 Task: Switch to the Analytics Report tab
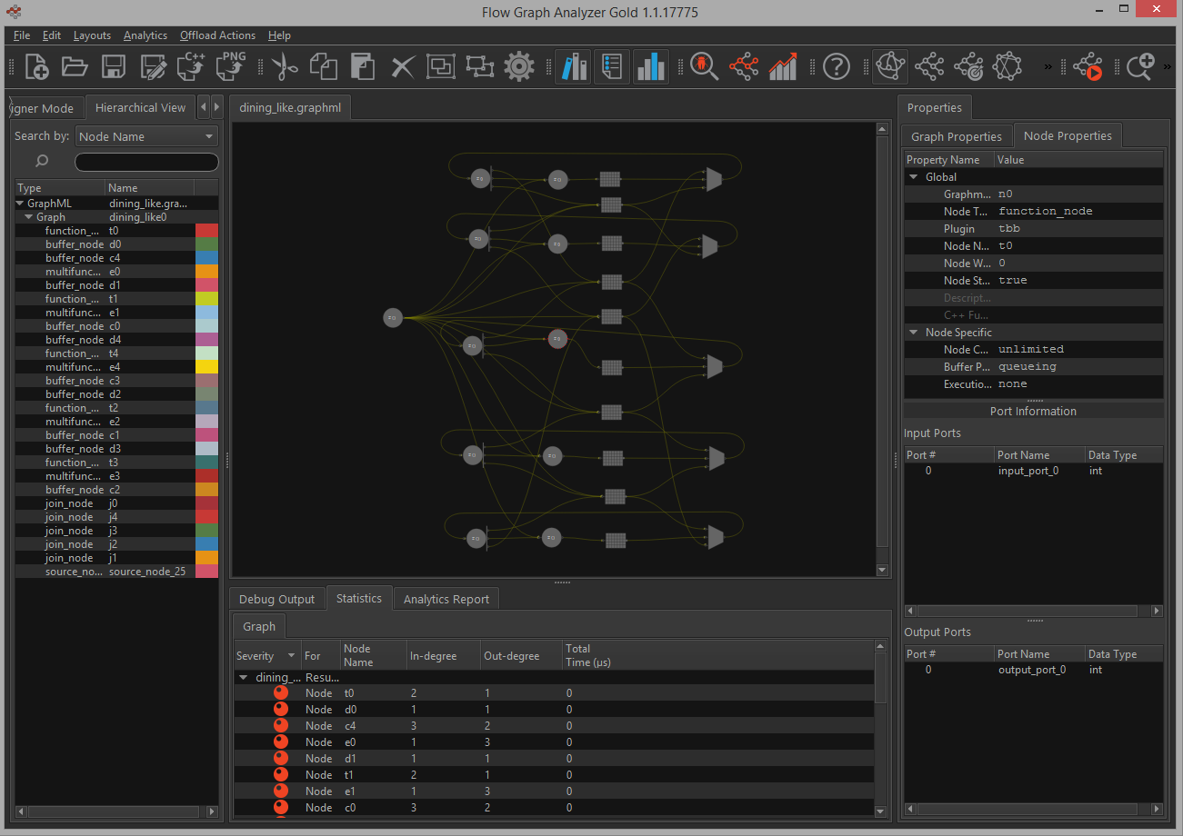(x=446, y=599)
